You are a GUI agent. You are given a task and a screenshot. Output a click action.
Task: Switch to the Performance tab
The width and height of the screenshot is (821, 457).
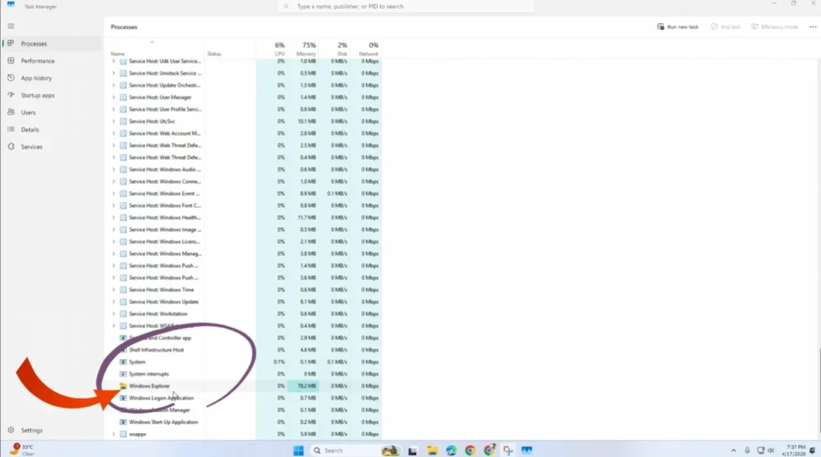(x=51, y=61)
